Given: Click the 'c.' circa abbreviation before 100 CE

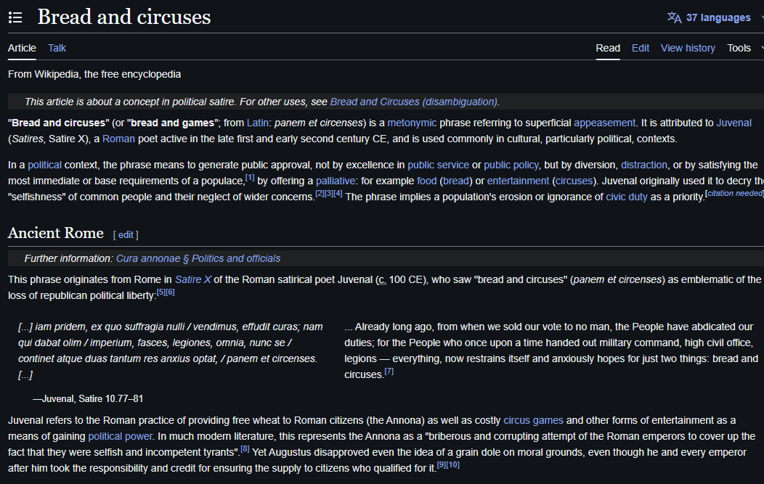Looking at the screenshot, I should click(x=382, y=280).
